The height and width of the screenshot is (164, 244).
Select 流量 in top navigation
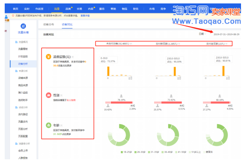click(57, 9)
